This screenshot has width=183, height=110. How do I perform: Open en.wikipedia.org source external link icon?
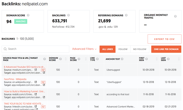(36, 82)
